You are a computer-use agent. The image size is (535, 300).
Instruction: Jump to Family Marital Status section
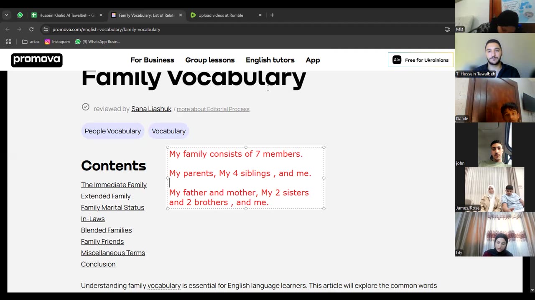pos(112,207)
